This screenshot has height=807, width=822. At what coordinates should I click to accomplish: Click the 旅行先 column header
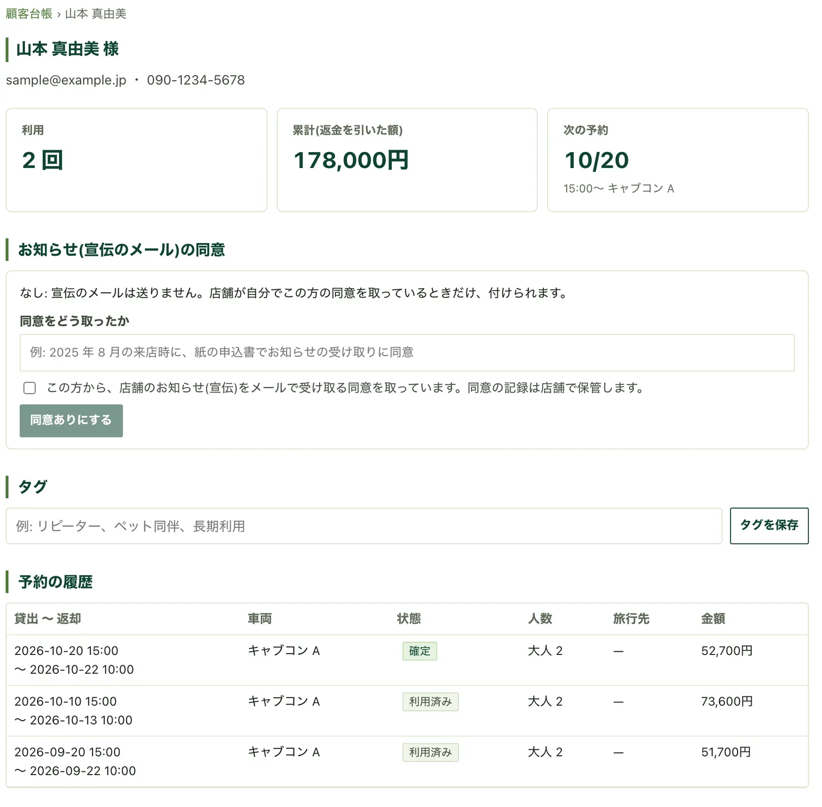(631, 618)
